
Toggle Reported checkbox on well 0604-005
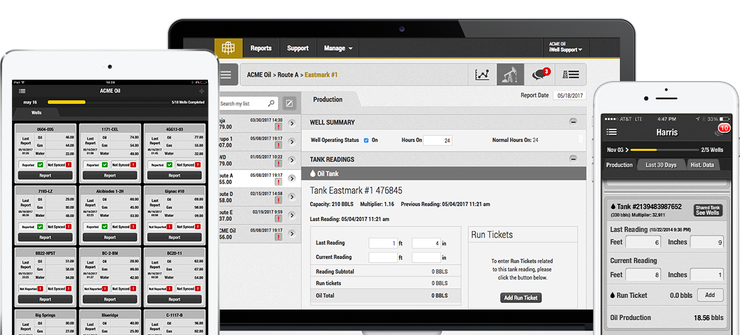coord(40,164)
